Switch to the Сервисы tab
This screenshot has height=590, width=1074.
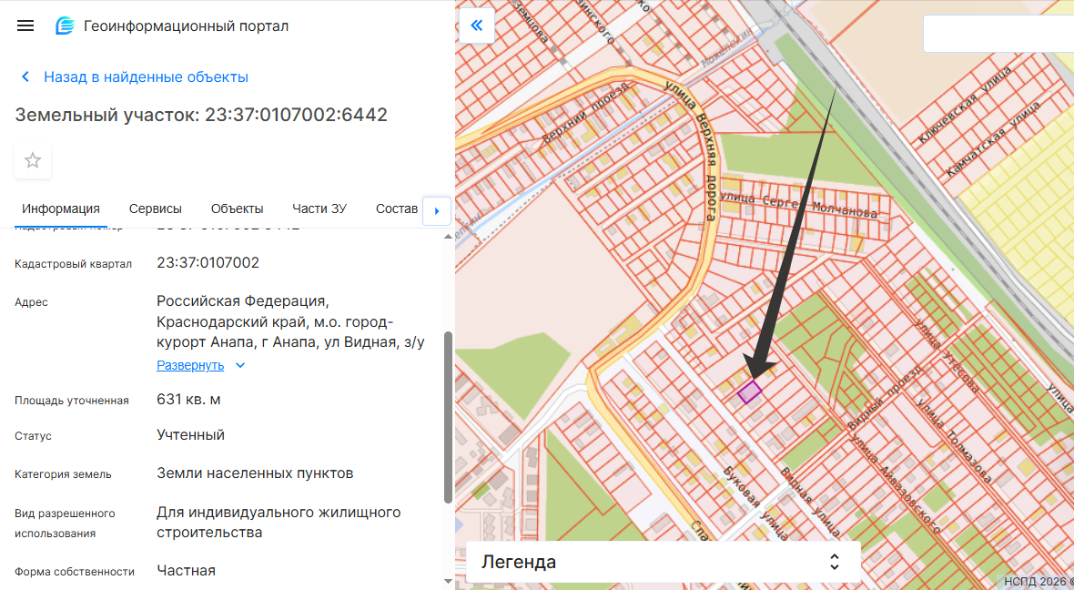pos(156,209)
